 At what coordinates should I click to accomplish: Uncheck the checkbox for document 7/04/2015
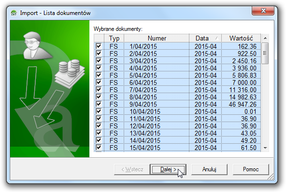(99, 89)
